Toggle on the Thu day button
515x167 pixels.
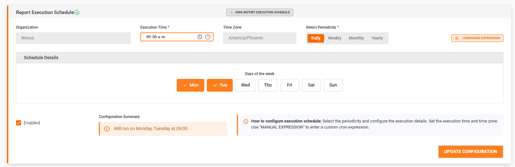(268, 85)
